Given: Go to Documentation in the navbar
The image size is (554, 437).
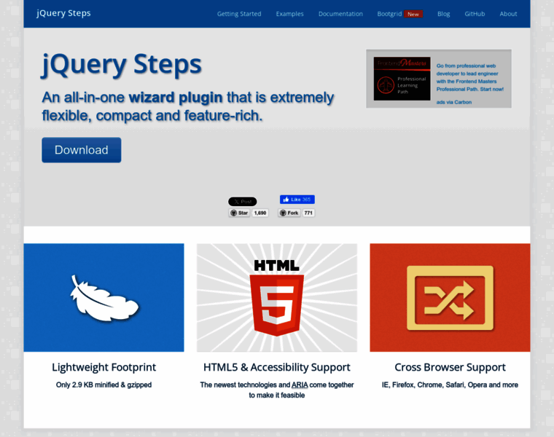Looking at the screenshot, I should point(340,14).
